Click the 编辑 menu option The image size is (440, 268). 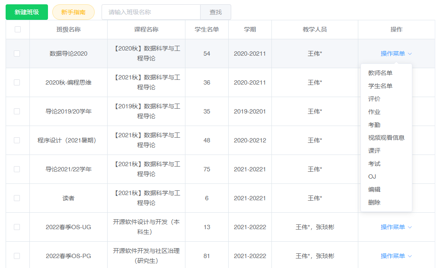pyautogui.click(x=374, y=189)
